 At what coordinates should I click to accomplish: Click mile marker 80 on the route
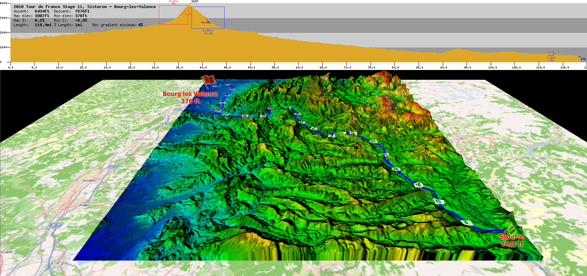[244, 116]
